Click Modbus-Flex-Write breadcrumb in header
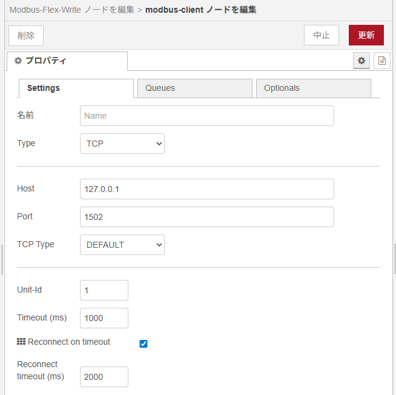 pos(71,10)
